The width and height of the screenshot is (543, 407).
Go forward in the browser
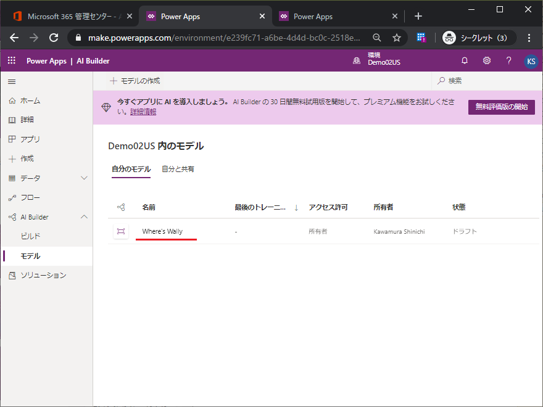(34, 38)
